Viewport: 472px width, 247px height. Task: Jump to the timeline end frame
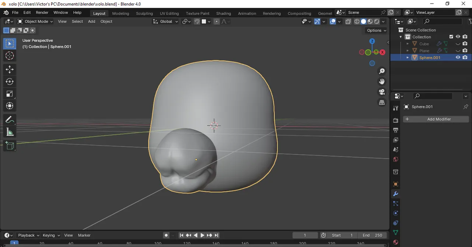point(216,235)
